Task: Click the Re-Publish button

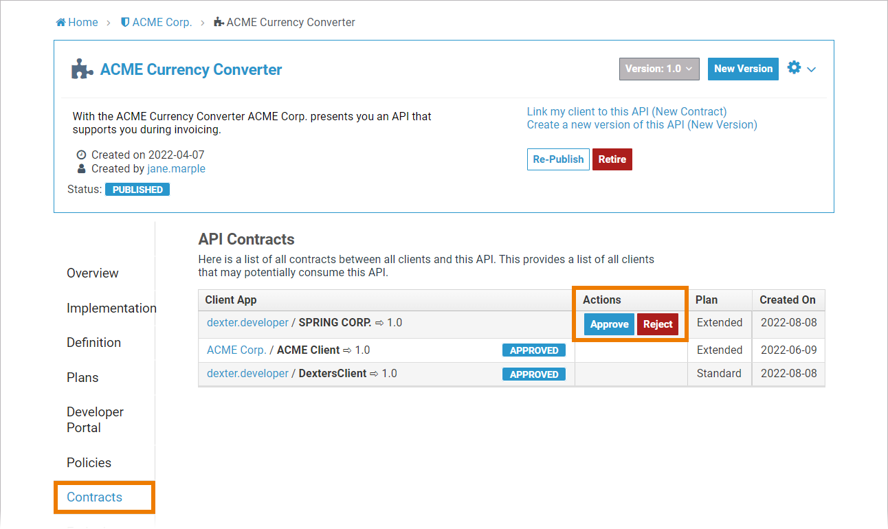Action: pyautogui.click(x=558, y=159)
